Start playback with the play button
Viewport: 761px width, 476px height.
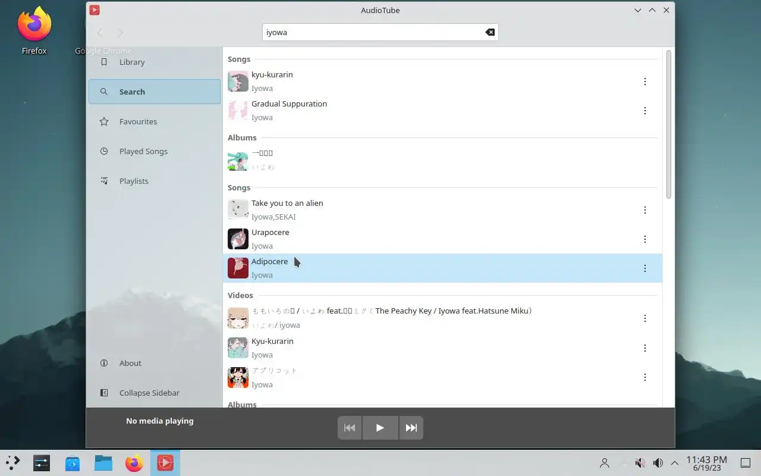point(380,428)
